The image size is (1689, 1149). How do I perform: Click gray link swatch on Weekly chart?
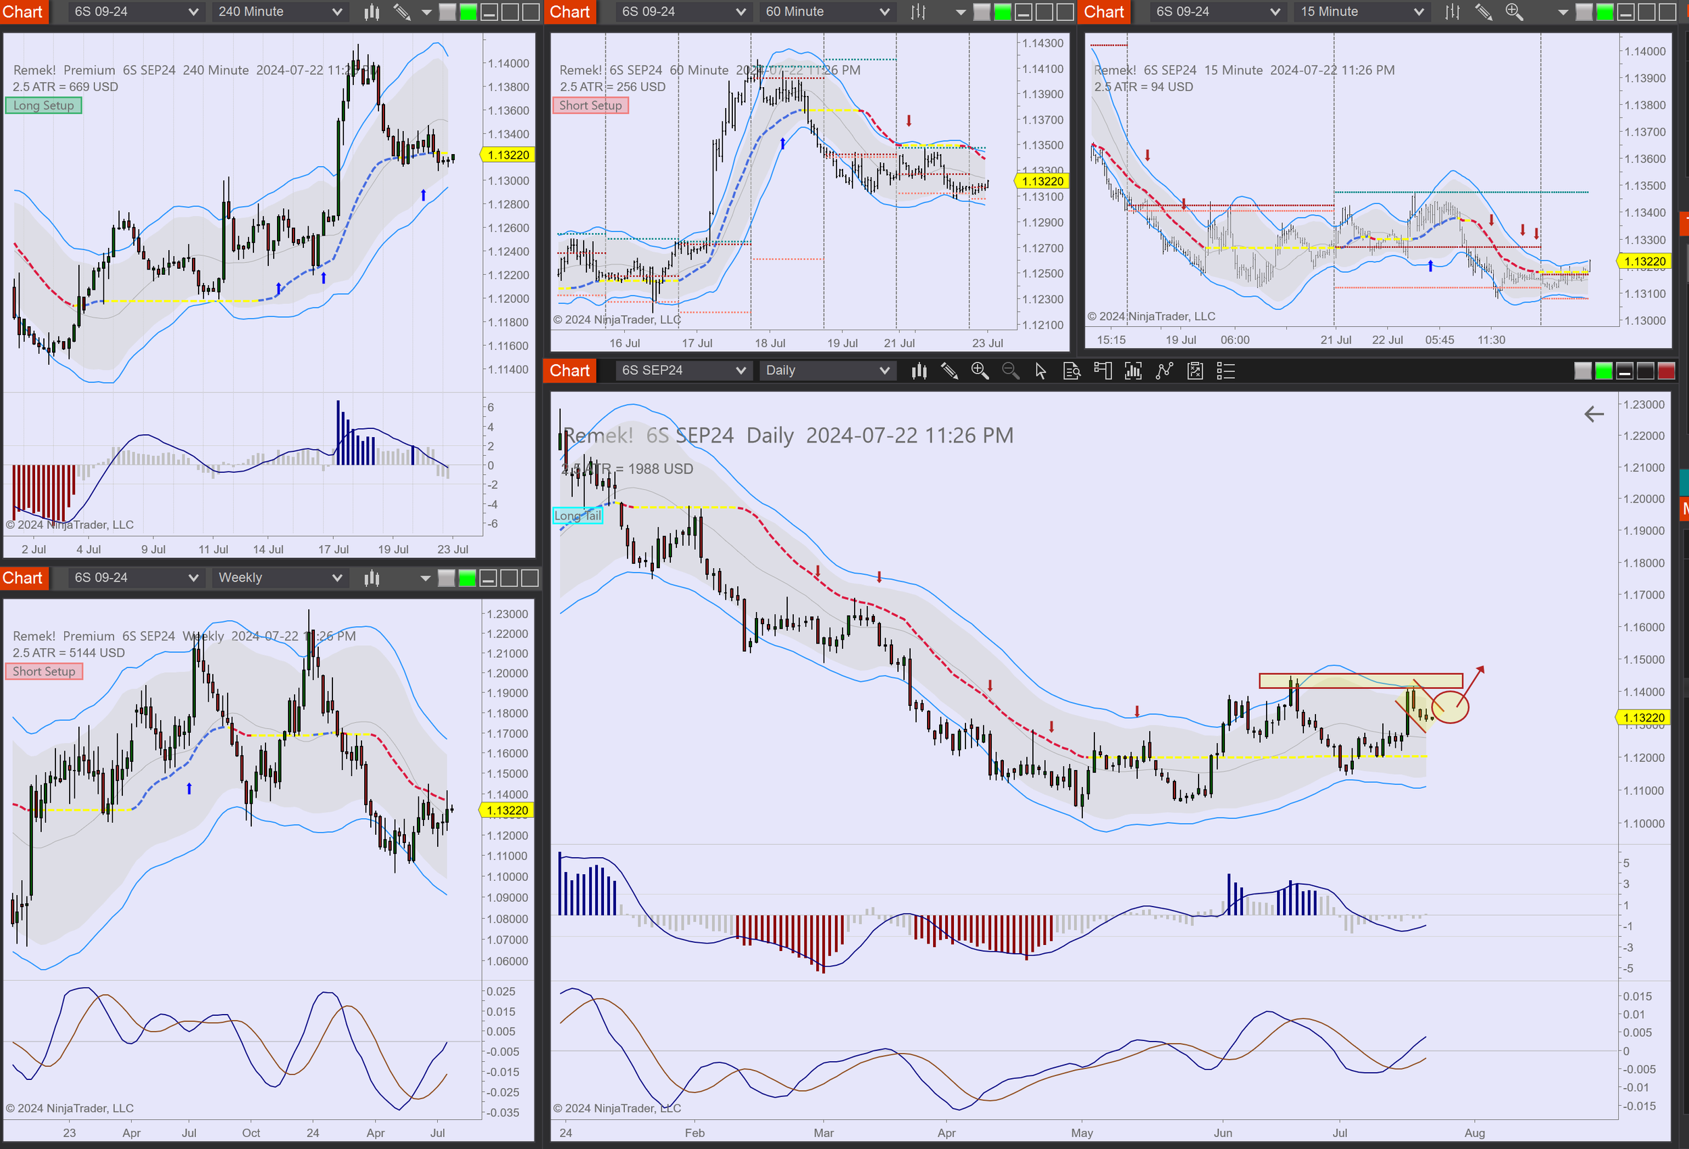(447, 578)
